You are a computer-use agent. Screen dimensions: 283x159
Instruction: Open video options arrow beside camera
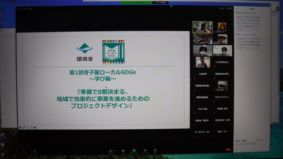39,151
